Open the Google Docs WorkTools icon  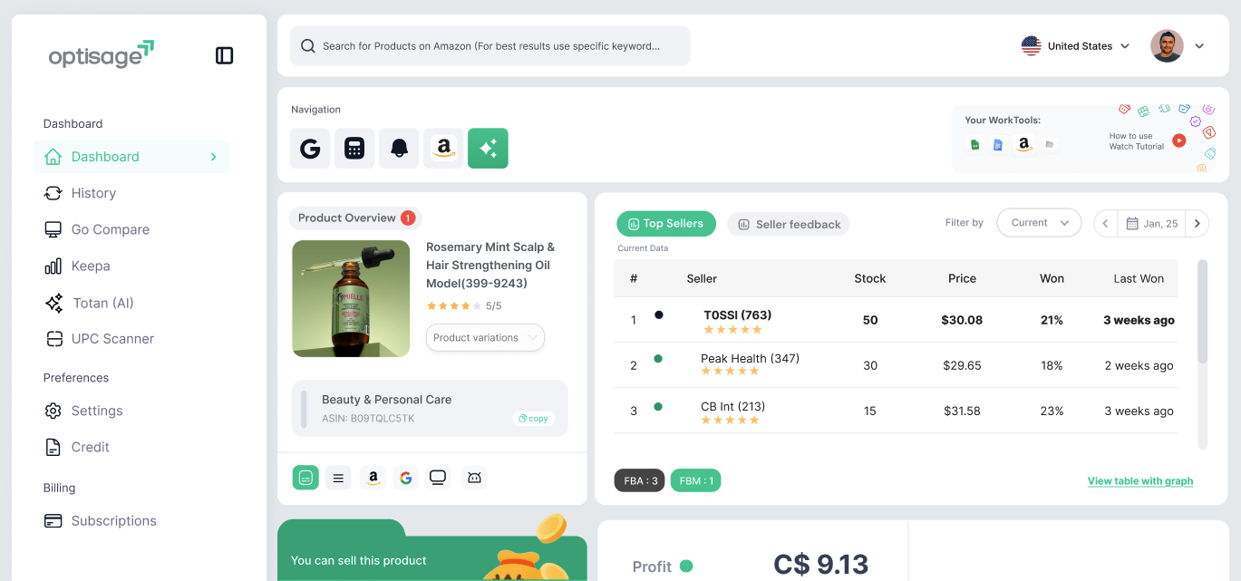(x=998, y=144)
